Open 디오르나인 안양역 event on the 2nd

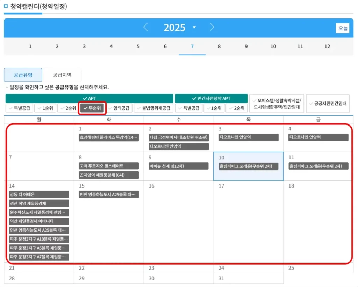tap(179, 146)
